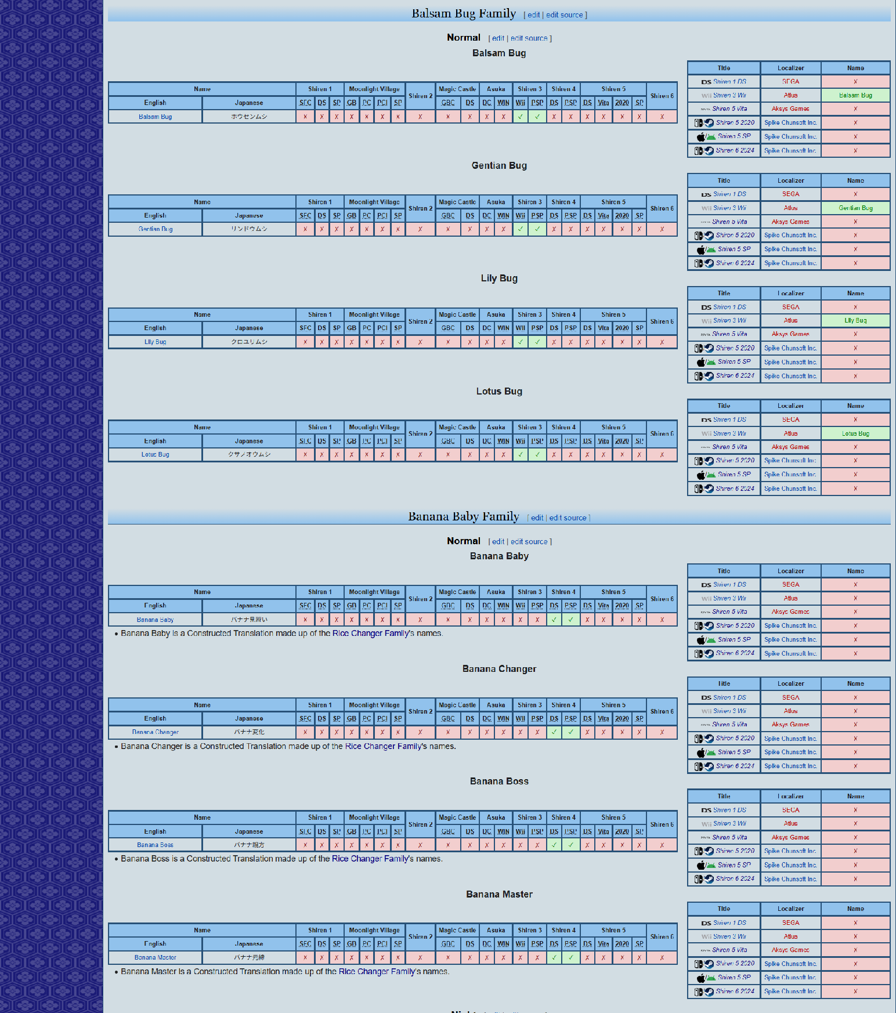This screenshot has height=1013, width=896.
Task: Click the DS icon in Banana Master's localizer table
Action: (x=706, y=923)
